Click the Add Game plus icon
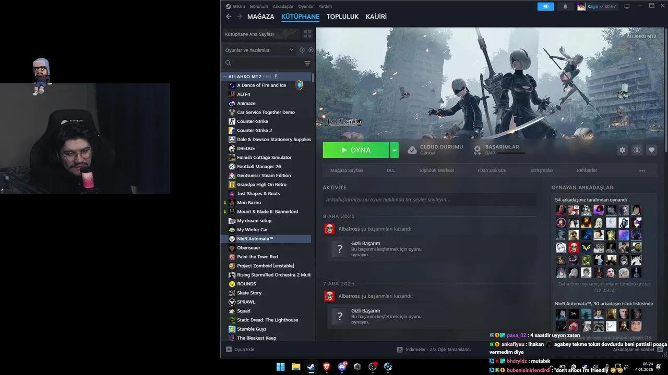Viewport: 668px width, 375px height. click(229, 349)
